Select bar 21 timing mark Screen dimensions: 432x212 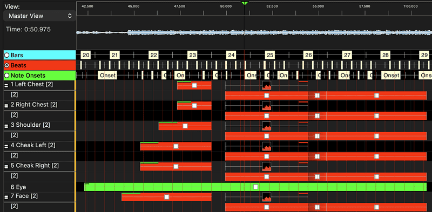pos(115,55)
